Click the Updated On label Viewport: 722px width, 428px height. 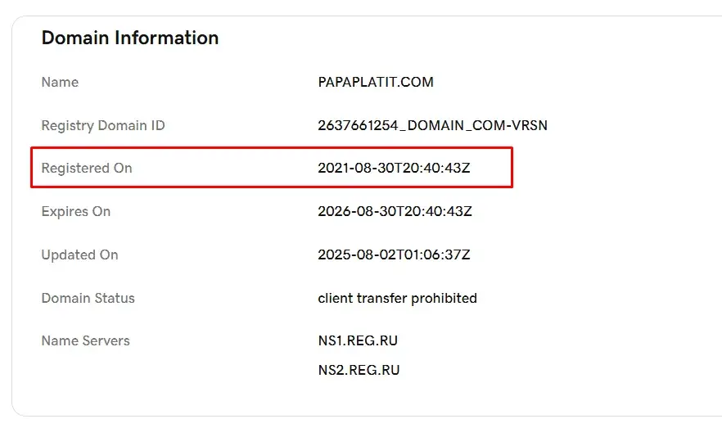[x=79, y=255]
